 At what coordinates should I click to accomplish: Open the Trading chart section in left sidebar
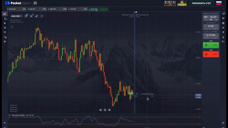5,14
